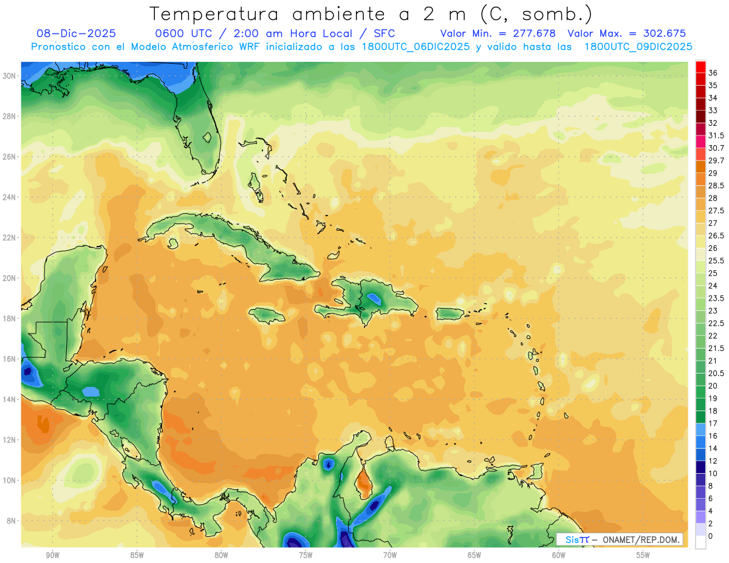
Task: Click the '0600 UTC / 2:00 am Hora Local' text
Action: click(262, 33)
